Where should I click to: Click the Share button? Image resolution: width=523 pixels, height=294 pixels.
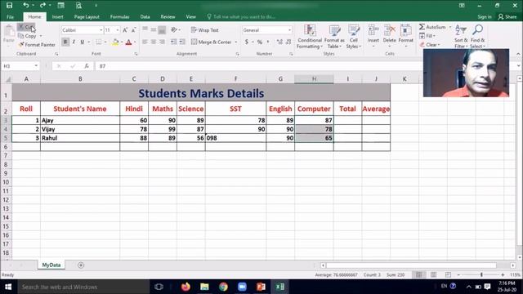click(x=507, y=16)
